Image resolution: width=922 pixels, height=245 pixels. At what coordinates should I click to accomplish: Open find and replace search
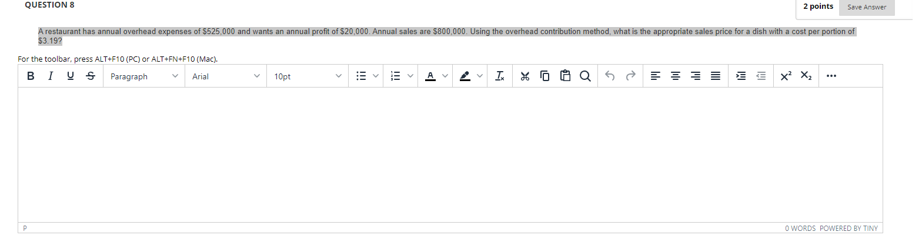[585, 76]
